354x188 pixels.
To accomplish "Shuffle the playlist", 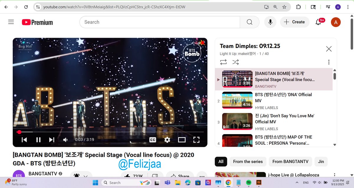I will [x=235, y=62].
